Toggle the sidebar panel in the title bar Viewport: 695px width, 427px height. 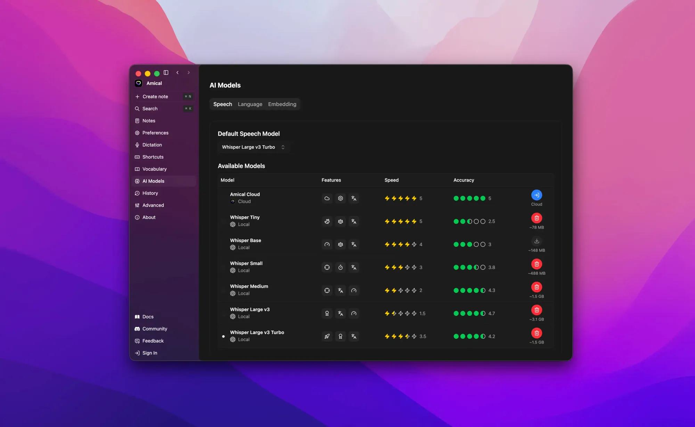pyautogui.click(x=166, y=73)
